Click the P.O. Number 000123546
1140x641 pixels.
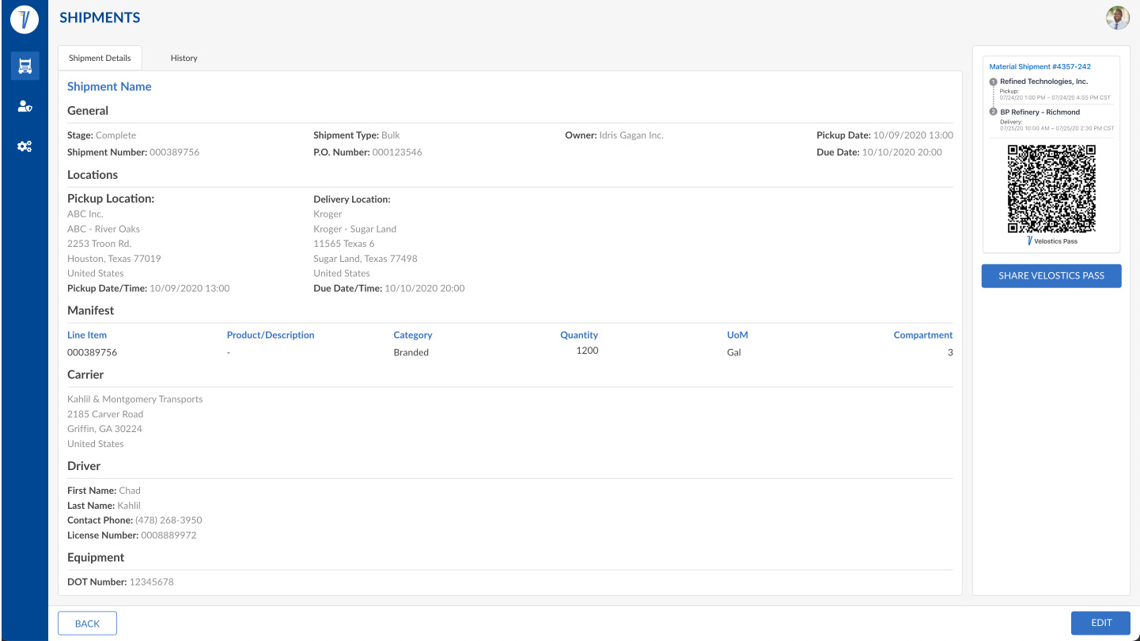368,152
